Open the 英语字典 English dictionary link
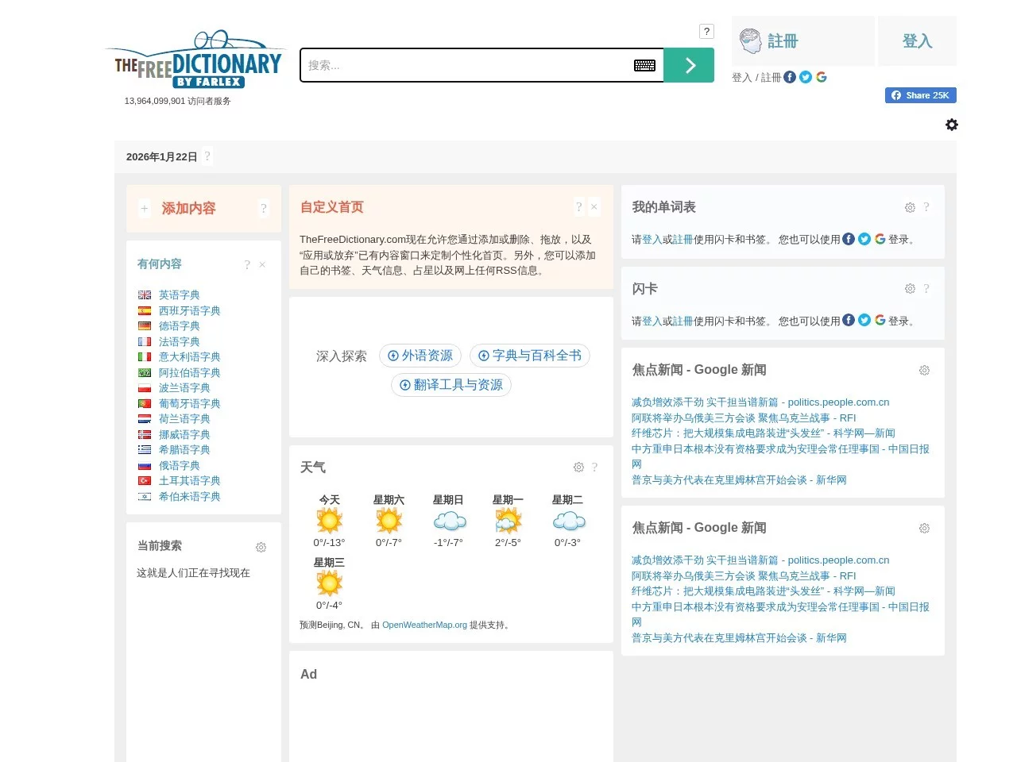This screenshot has height=762, width=1017. tap(179, 295)
